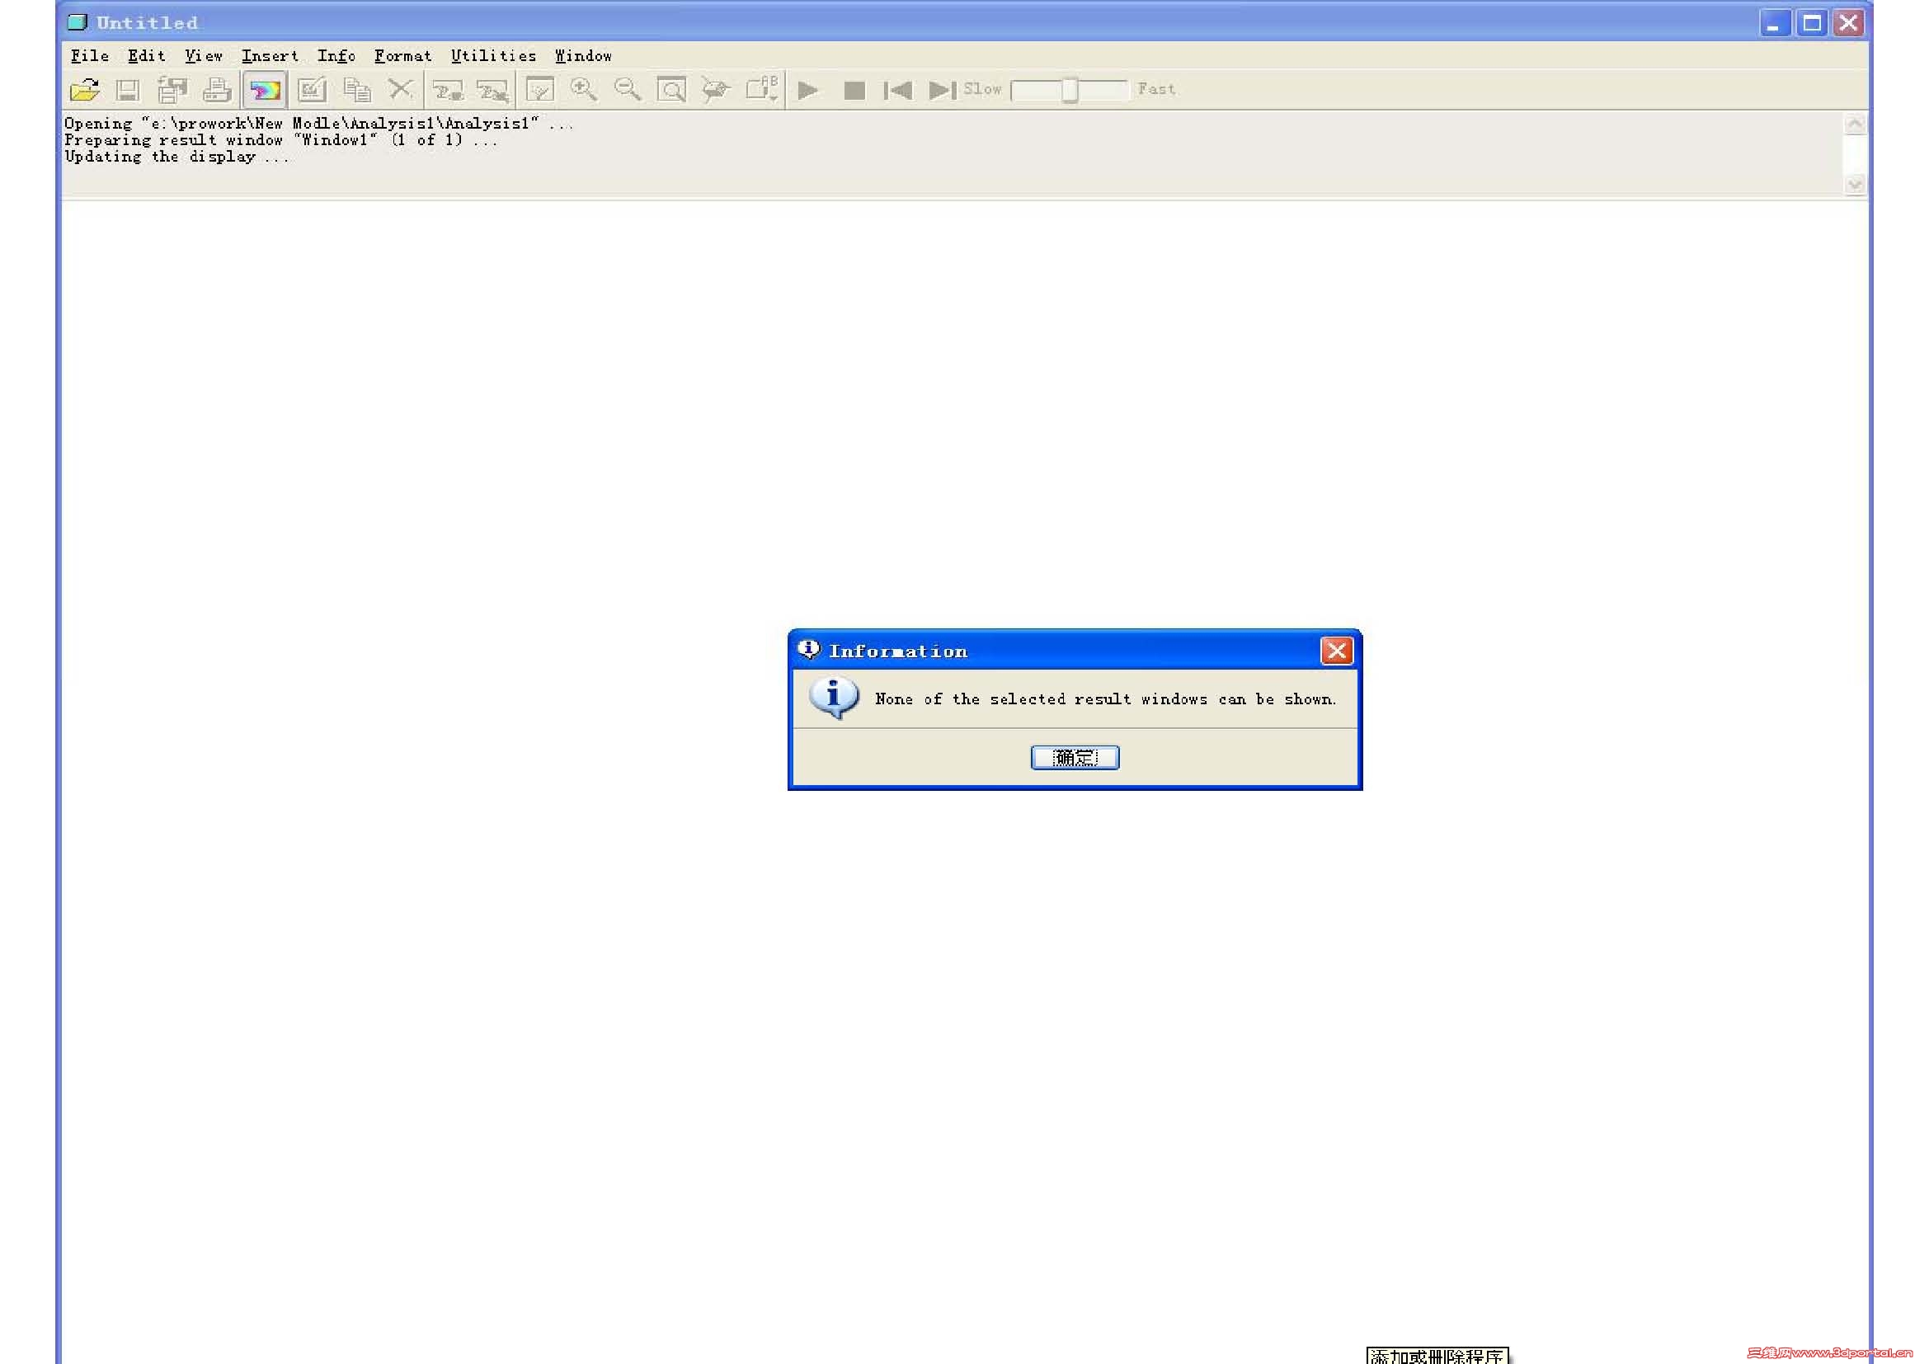Click the Save diskette icon
This screenshot has height=1364, width=1929.
pos(128,90)
